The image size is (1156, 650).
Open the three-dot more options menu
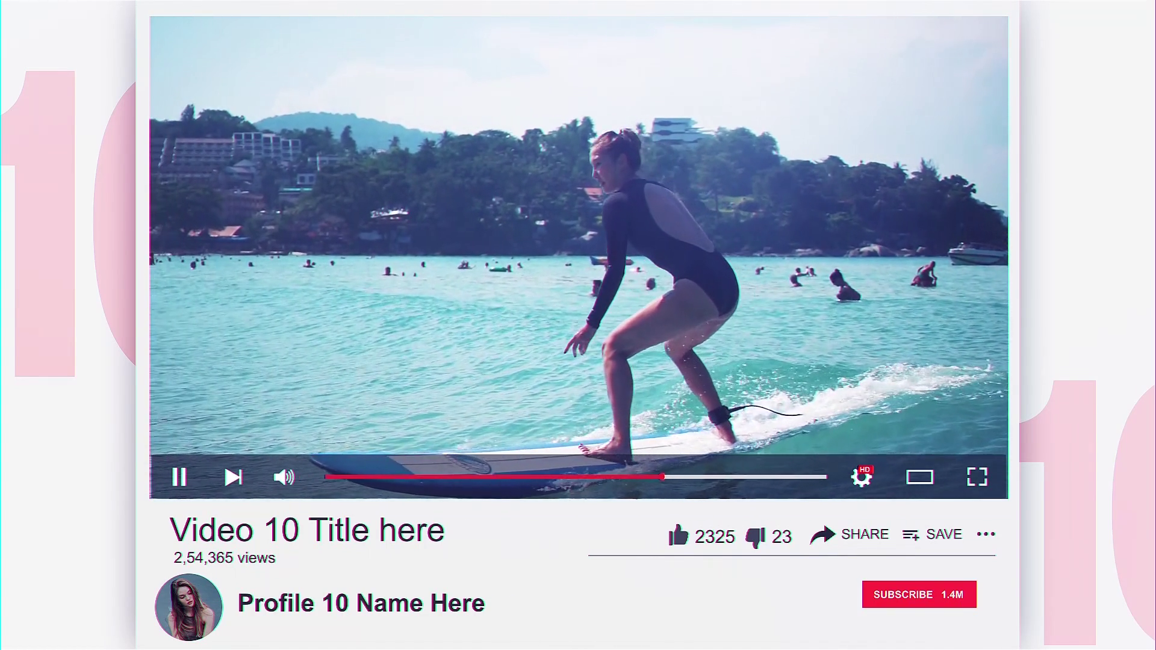(x=986, y=534)
